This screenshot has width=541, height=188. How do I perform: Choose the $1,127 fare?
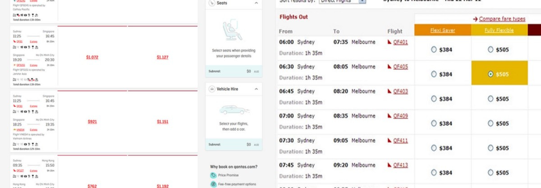[162, 57]
